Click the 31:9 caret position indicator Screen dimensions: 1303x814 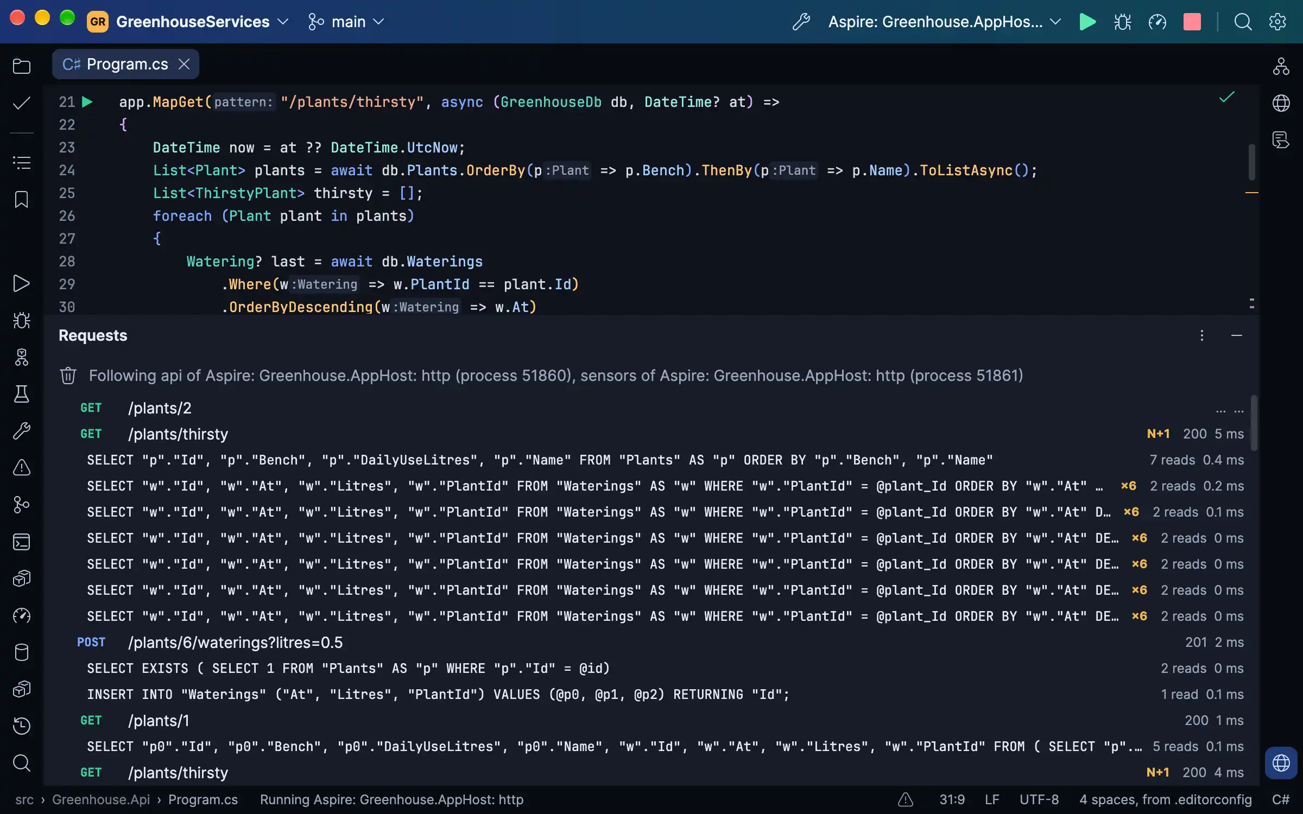pos(952,800)
